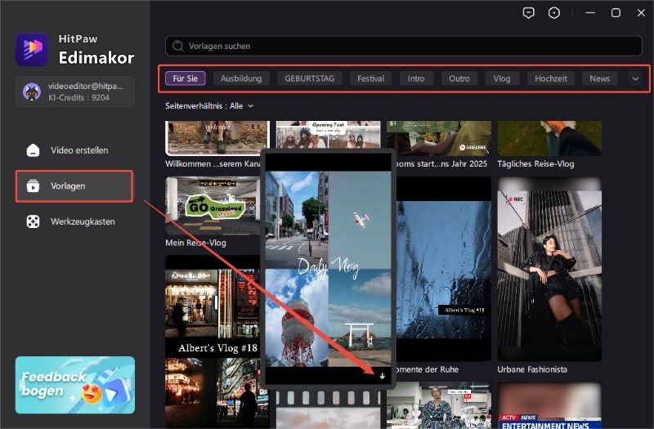
Task: Open the feedback message icon in title bar
Action: pyautogui.click(x=529, y=13)
